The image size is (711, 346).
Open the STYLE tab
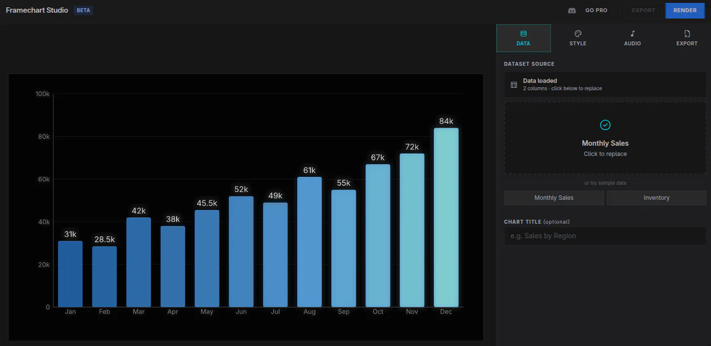coord(578,38)
